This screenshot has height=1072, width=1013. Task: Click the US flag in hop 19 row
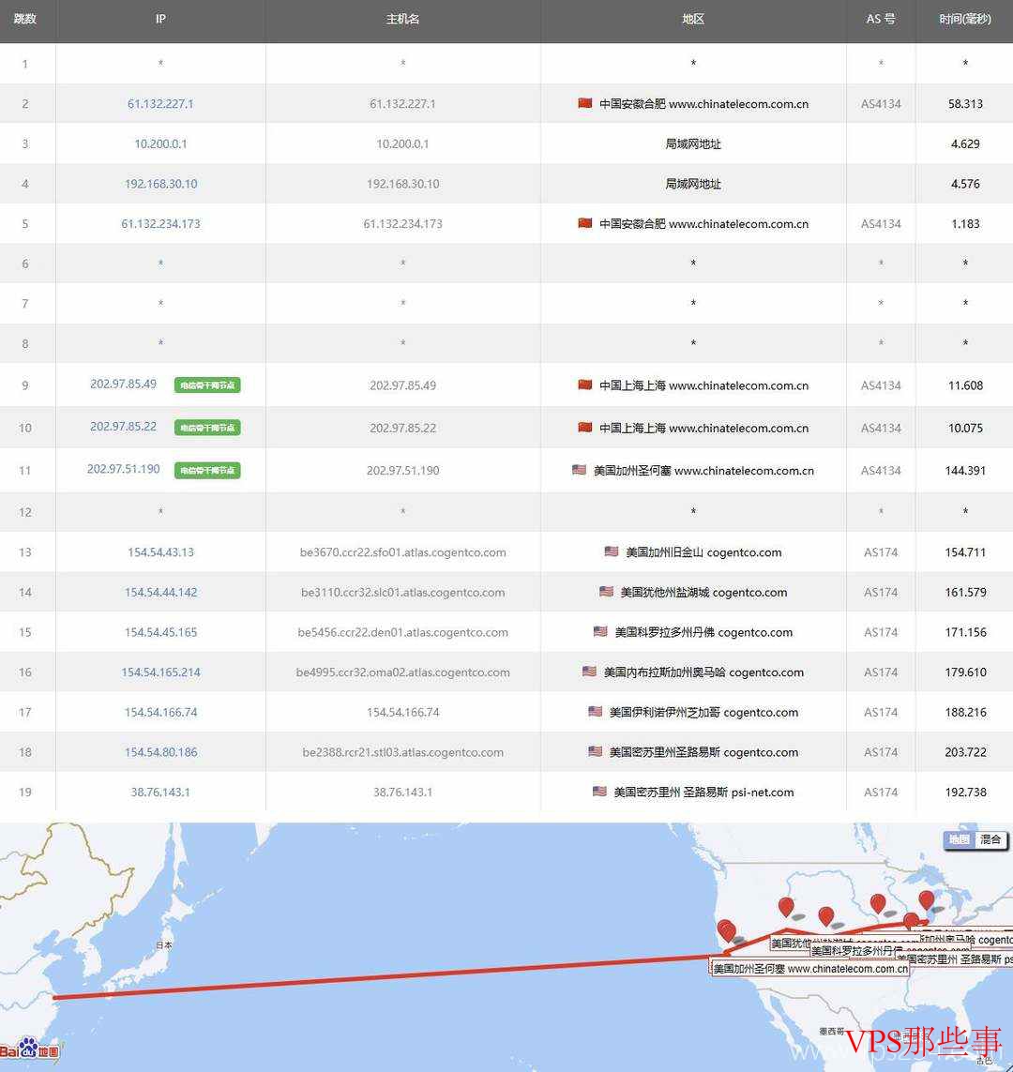[x=599, y=791]
